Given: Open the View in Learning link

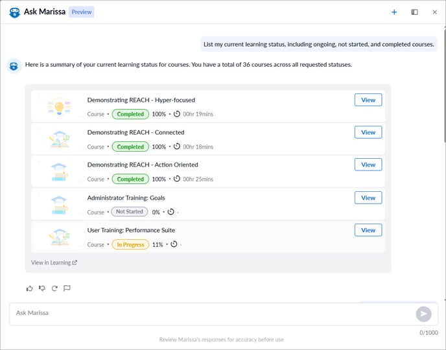Looking at the screenshot, I should [x=54, y=262].
